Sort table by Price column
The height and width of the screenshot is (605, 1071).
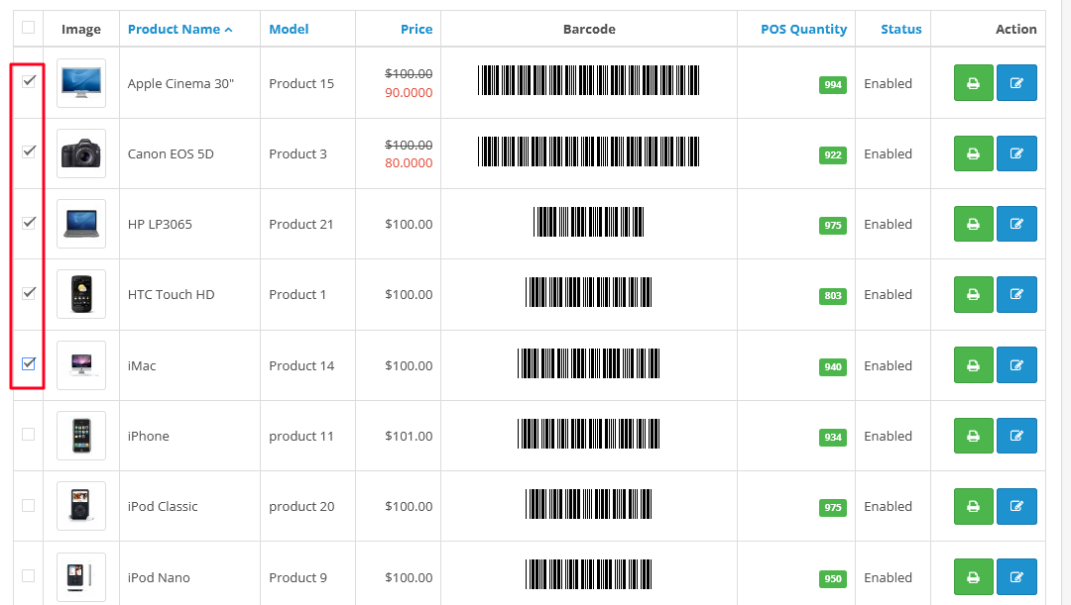point(416,30)
